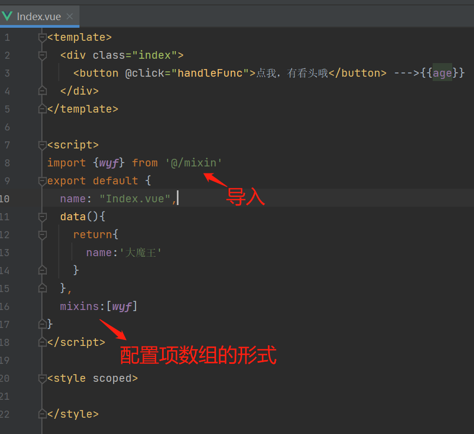Collapse the <template> block fold marker on line 1

[x=42, y=38]
